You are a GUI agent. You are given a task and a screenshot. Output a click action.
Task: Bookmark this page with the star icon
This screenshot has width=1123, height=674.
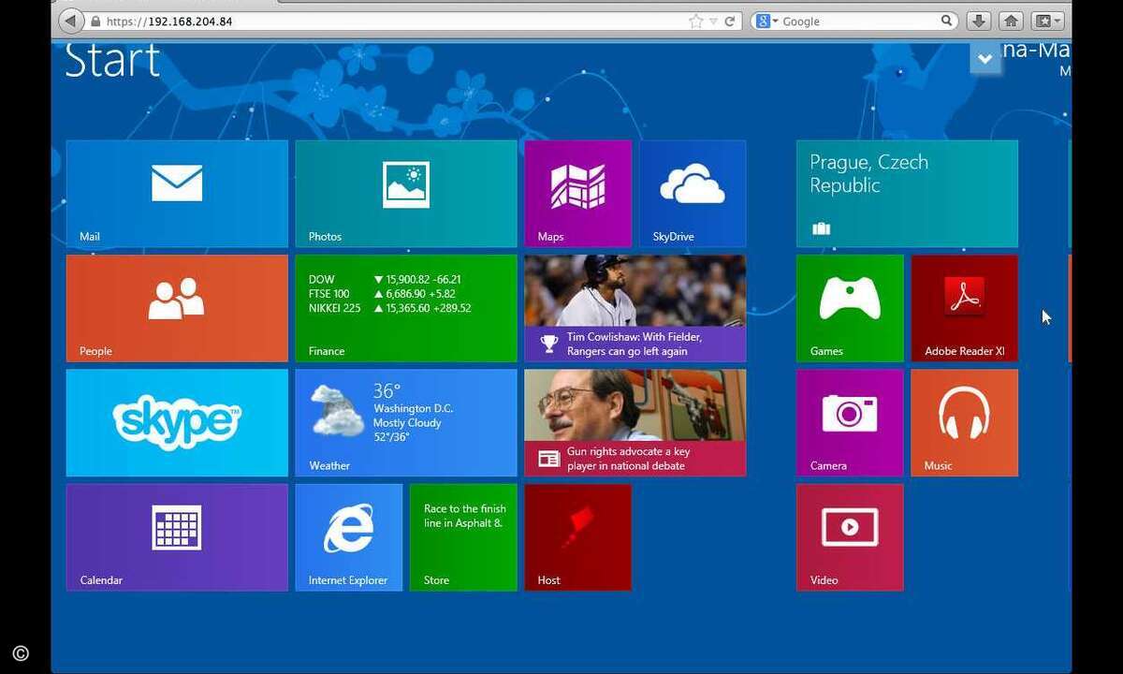(x=695, y=21)
